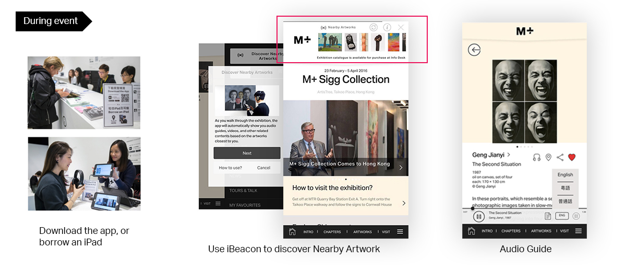Open the Nearby Artworks info icon
The width and height of the screenshot is (626, 271).
point(387,27)
